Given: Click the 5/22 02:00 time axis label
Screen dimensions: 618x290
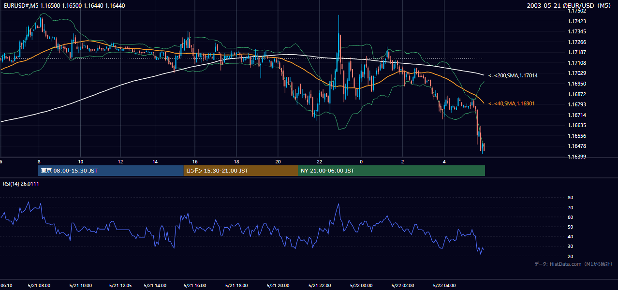Looking at the screenshot, I should [402, 286].
